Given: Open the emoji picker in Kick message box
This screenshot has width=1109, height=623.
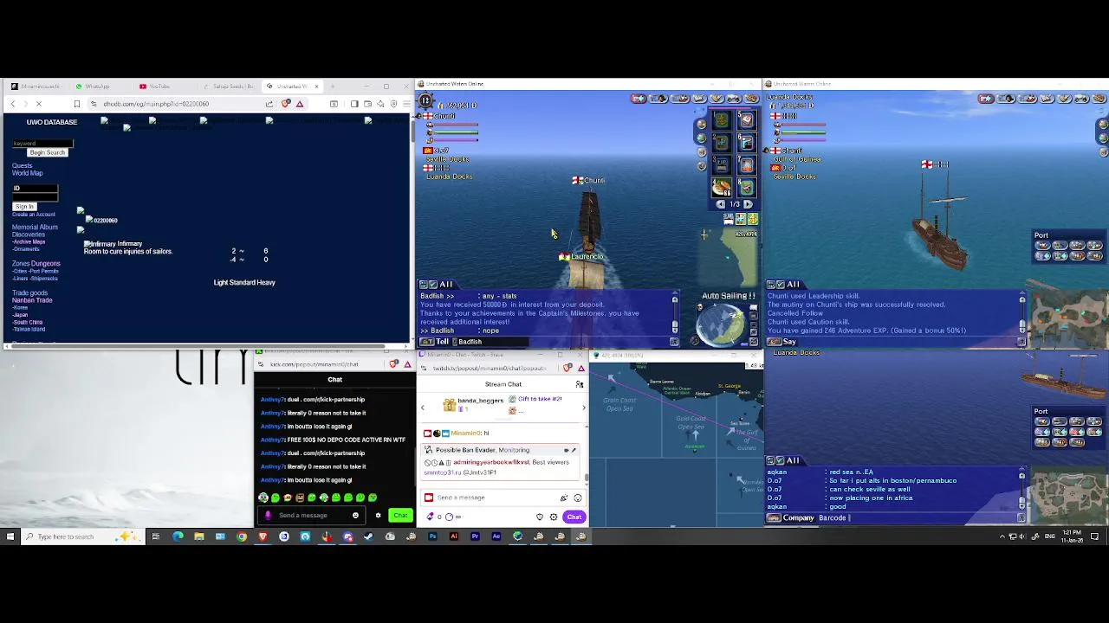Looking at the screenshot, I should click(x=355, y=516).
